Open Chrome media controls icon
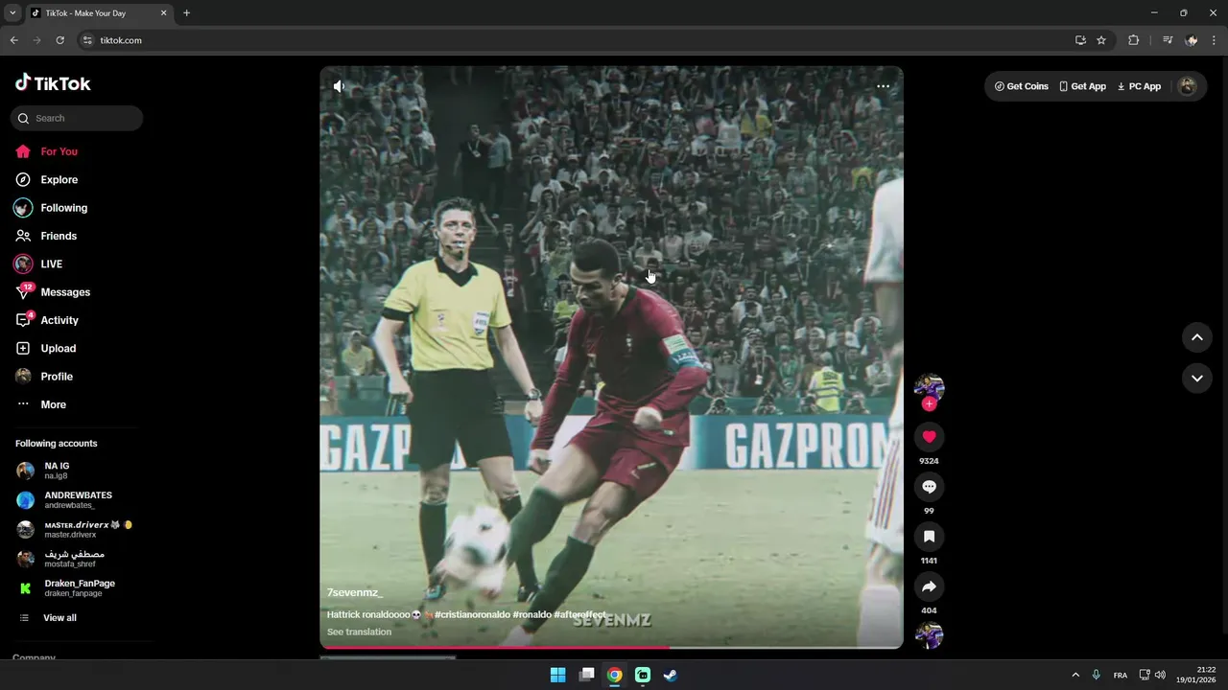Image resolution: width=1228 pixels, height=690 pixels. click(x=1167, y=40)
